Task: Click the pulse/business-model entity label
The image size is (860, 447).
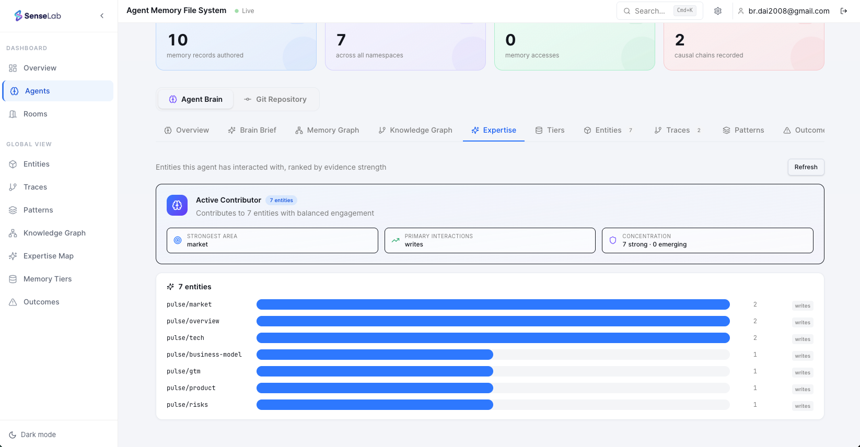Action: point(204,355)
